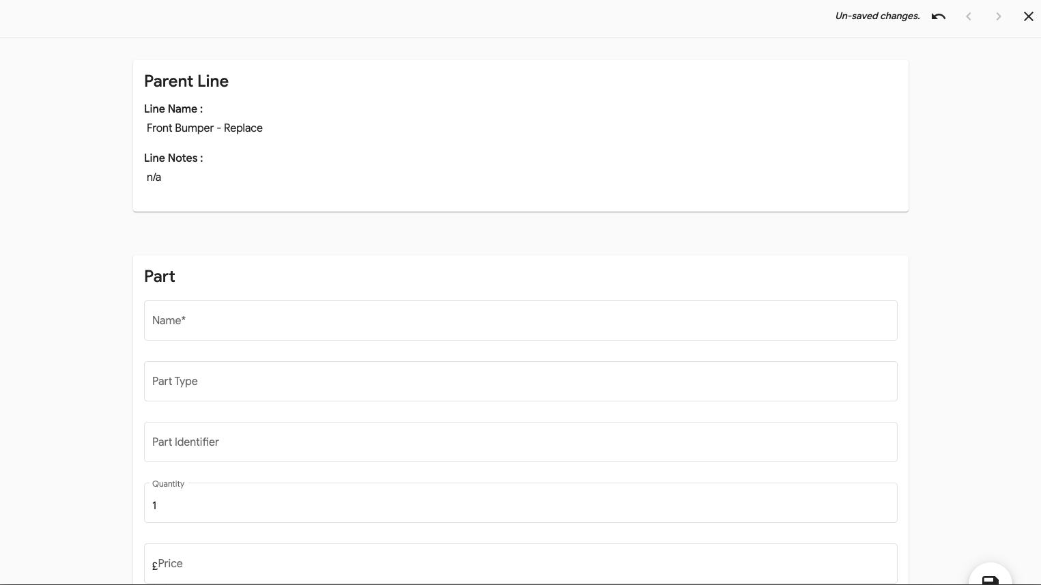The height and width of the screenshot is (585, 1041).
Task: Click the Part section heading
Action: point(160,276)
